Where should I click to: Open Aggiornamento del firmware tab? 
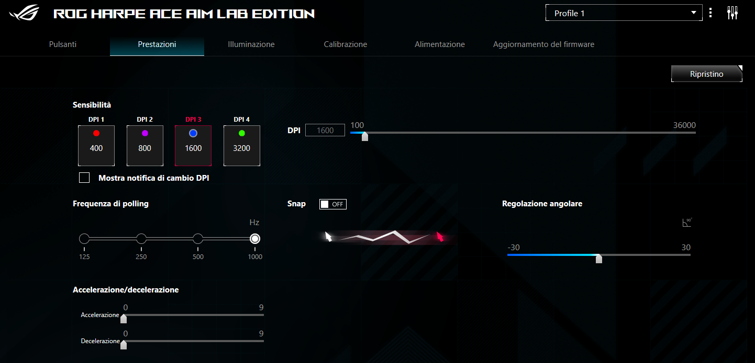tap(543, 44)
